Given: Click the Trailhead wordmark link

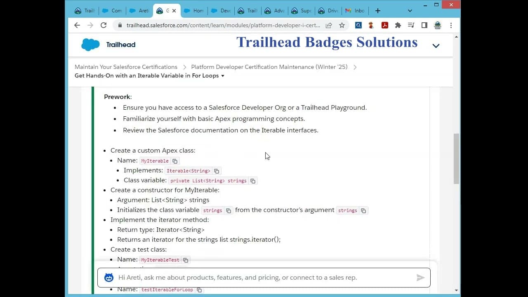Looking at the screenshot, I should click(121, 45).
